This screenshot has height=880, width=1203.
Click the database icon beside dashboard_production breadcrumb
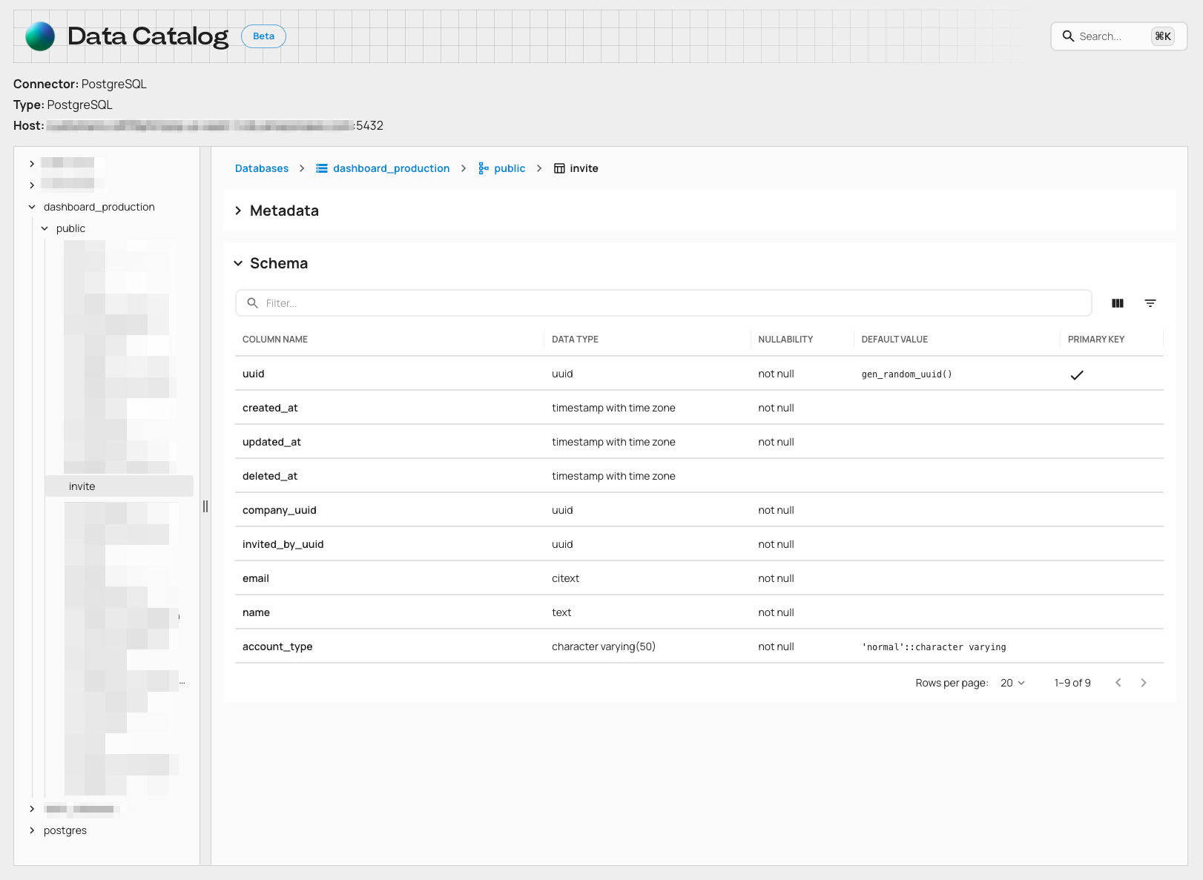322,168
